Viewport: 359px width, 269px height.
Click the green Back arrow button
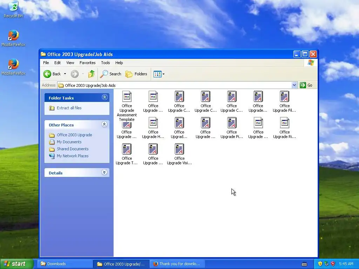click(47, 74)
